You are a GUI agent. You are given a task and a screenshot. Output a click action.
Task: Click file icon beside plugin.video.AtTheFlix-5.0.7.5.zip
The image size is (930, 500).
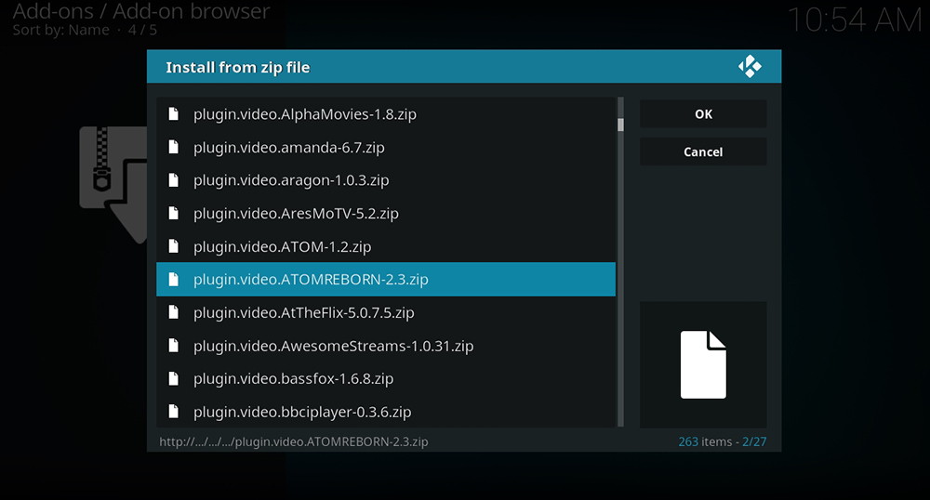click(173, 312)
